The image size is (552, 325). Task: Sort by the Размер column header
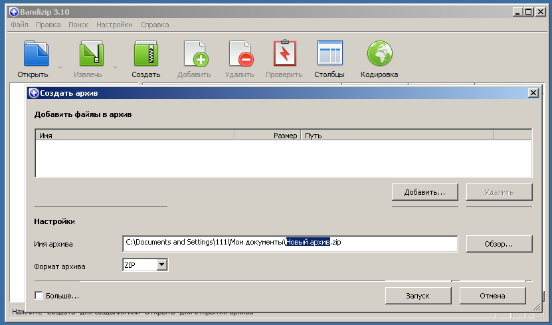pos(268,136)
